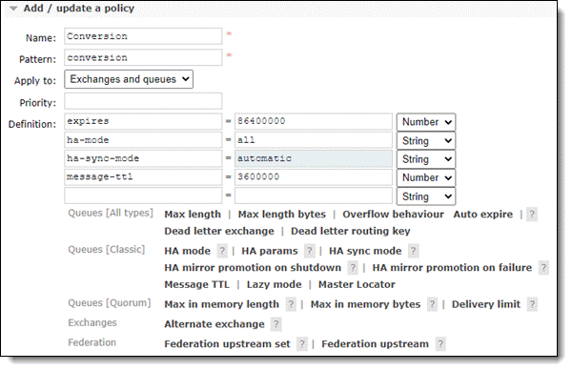The image size is (572, 371).
Task: Click the HA sync mode link
Action: pyautogui.click(x=365, y=251)
